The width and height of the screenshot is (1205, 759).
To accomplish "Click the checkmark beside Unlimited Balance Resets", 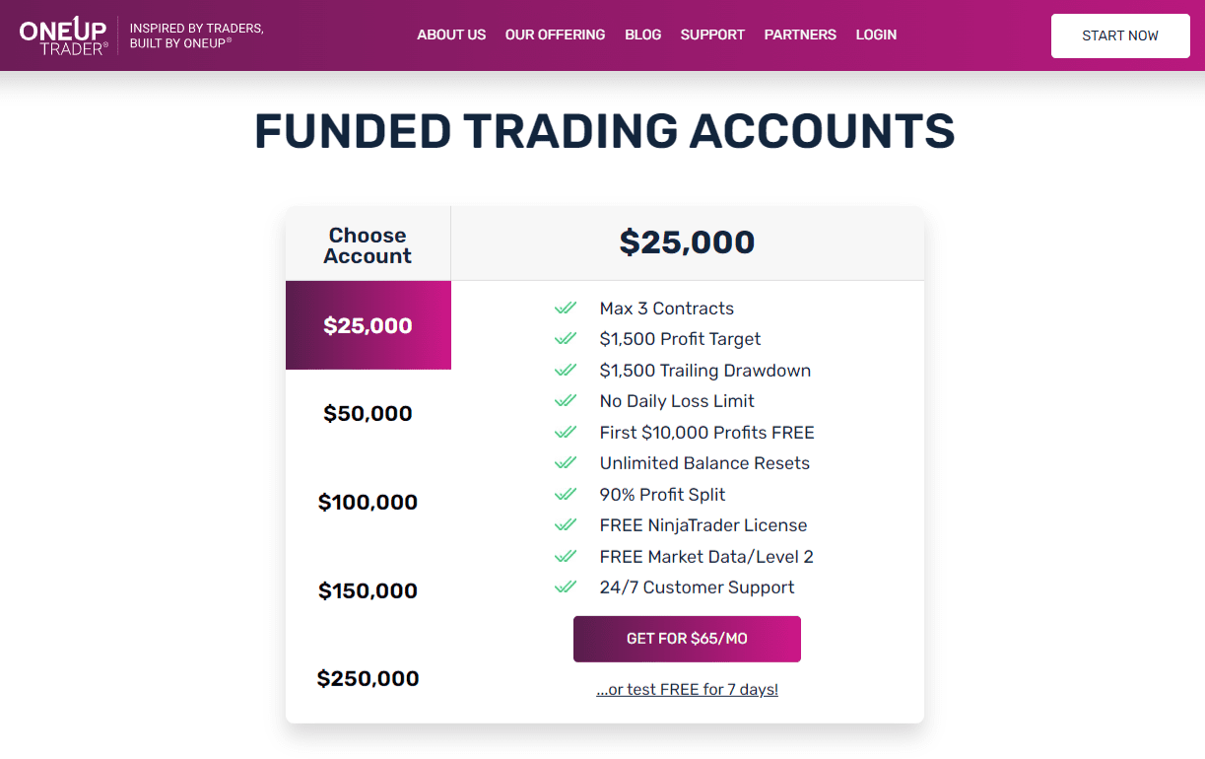I will point(566,462).
